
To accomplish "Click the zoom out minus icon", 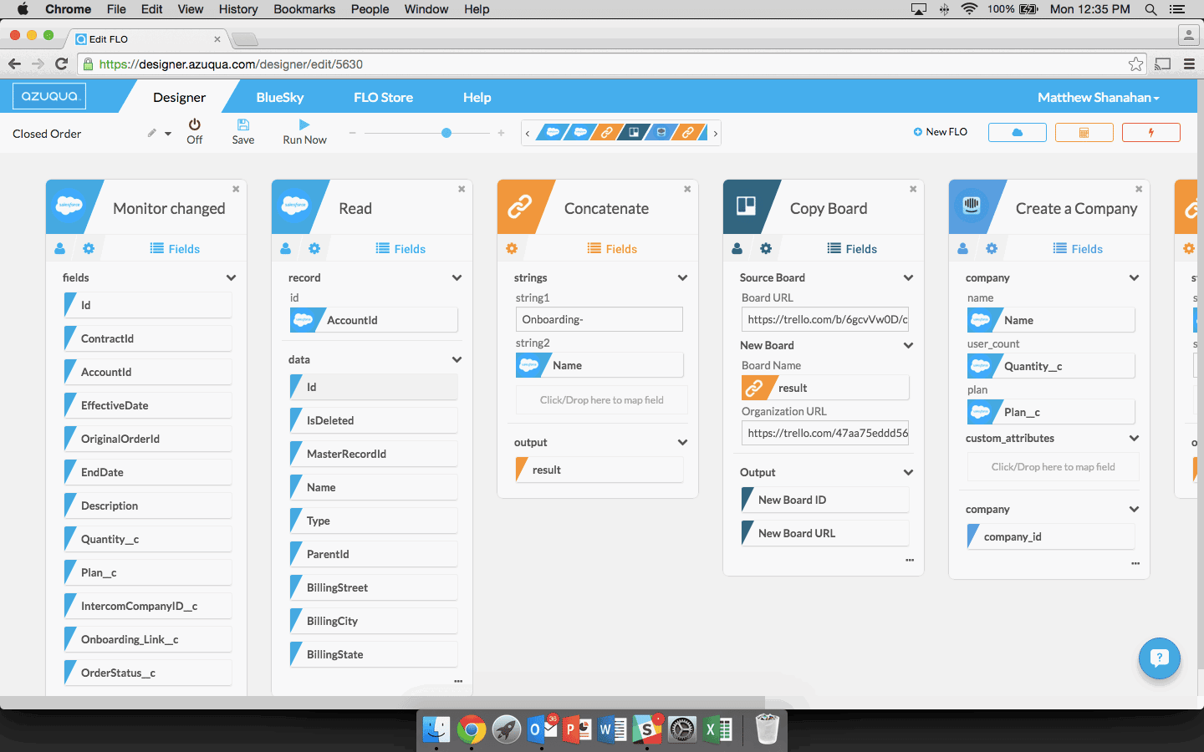I will click(352, 133).
